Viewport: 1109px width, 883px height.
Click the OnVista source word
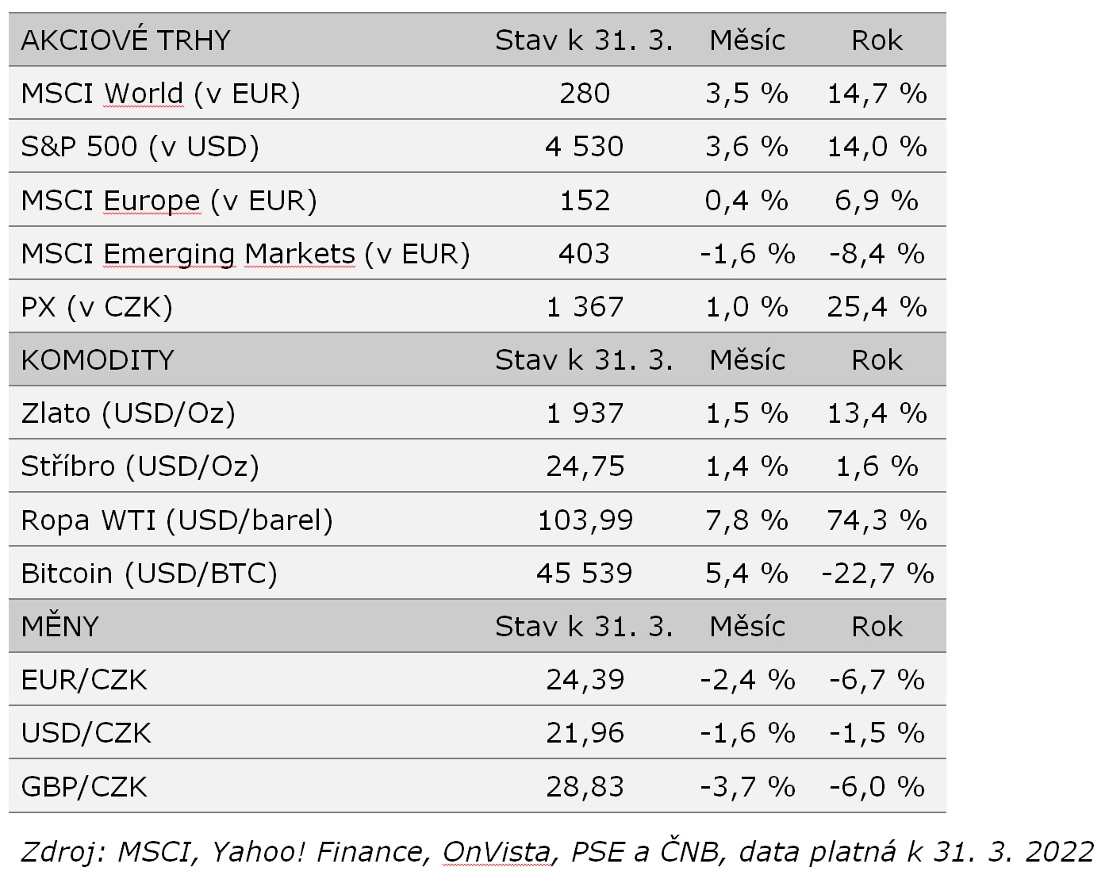pos(496,852)
